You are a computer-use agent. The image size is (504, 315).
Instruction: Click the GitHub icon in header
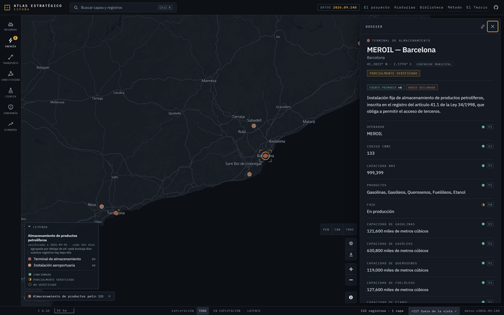pyautogui.click(x=496, y=8)
